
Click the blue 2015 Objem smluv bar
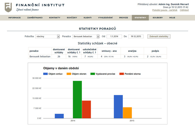[x=118, y=106]
